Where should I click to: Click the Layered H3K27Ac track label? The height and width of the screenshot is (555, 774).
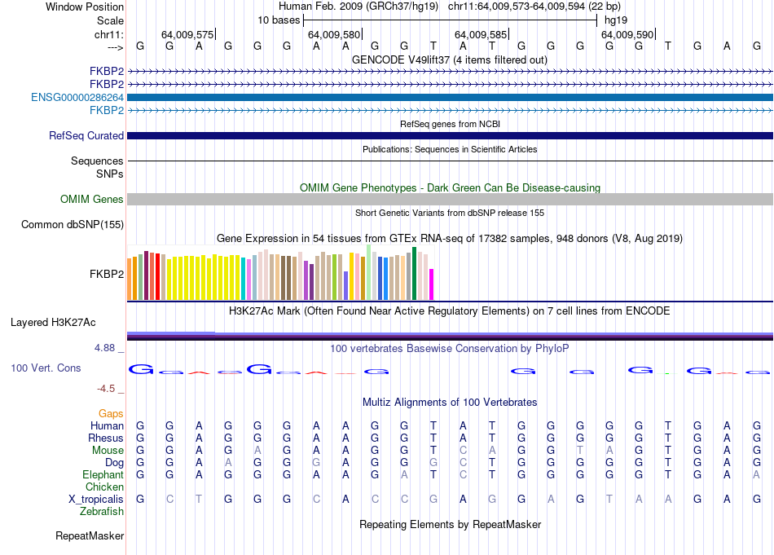[53, 323]
